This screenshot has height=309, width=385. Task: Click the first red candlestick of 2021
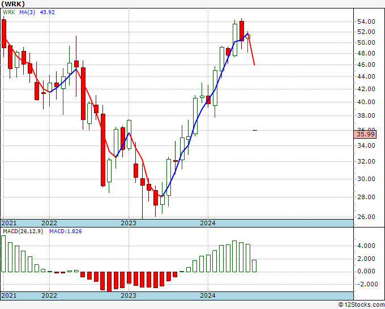4,33
